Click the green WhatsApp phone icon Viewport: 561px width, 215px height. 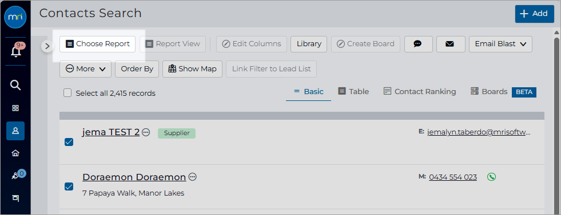coord(491,177)
